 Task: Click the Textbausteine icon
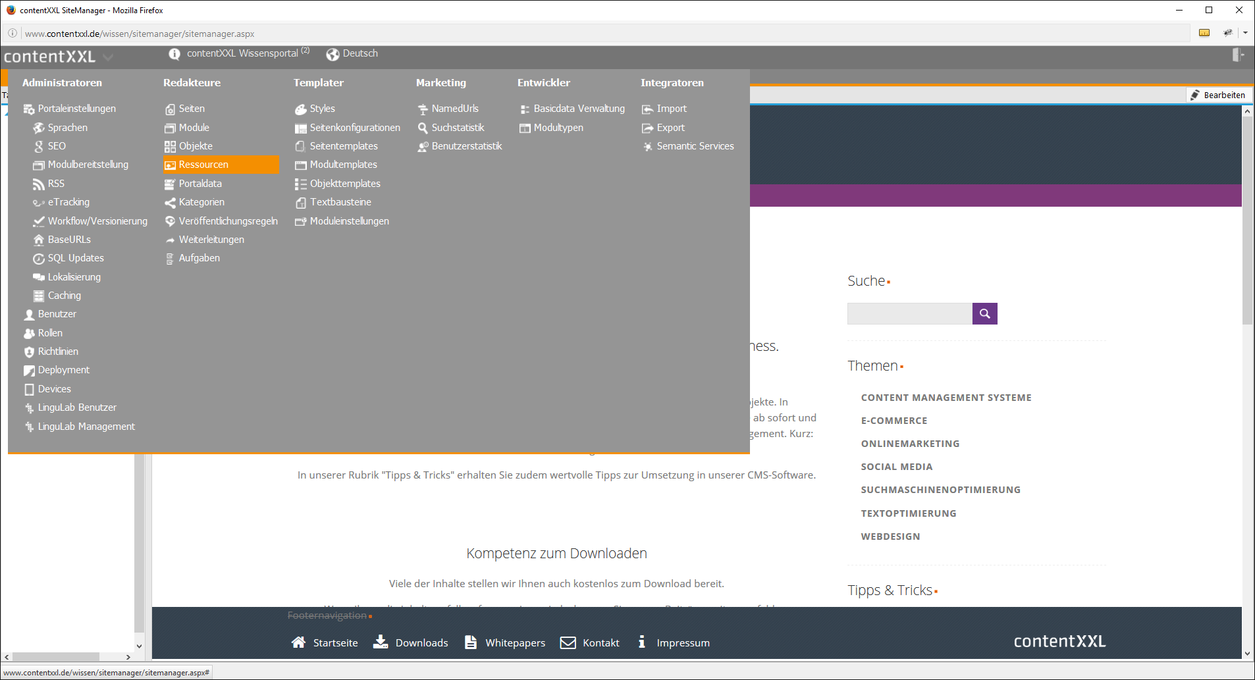[301, 202]
